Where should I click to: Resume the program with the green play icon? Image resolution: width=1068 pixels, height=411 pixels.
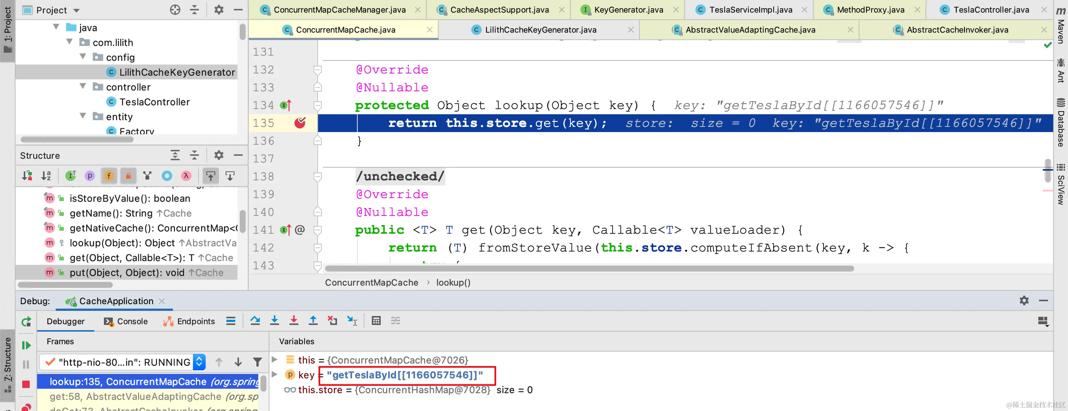coord(26,345)
